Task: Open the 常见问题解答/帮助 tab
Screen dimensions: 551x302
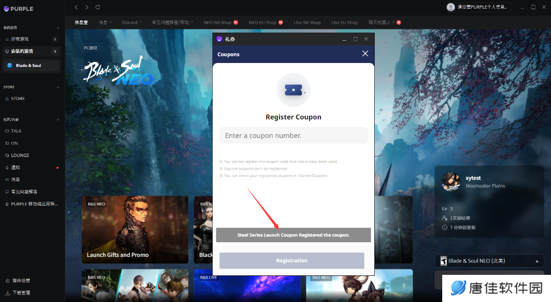Action: pos(172,22)
